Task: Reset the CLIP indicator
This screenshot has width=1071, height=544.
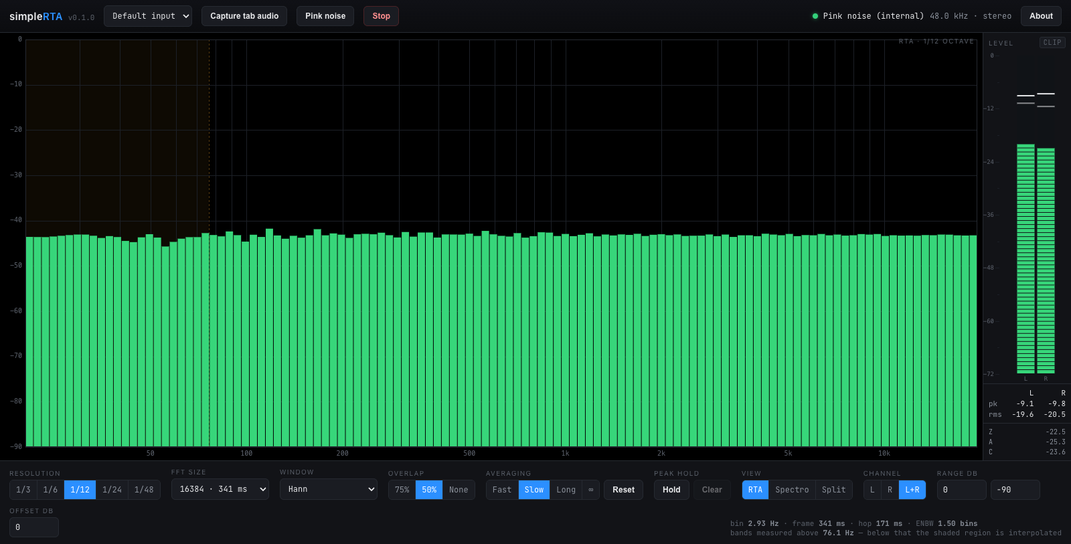Action: [1052, 42]
